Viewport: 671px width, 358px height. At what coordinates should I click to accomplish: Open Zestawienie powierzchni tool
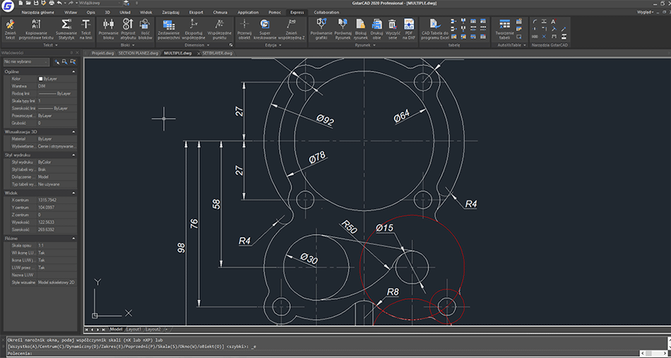[168, 25]
